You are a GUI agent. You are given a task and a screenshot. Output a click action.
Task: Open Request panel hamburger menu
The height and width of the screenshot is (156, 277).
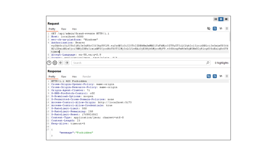click(227, 29)
